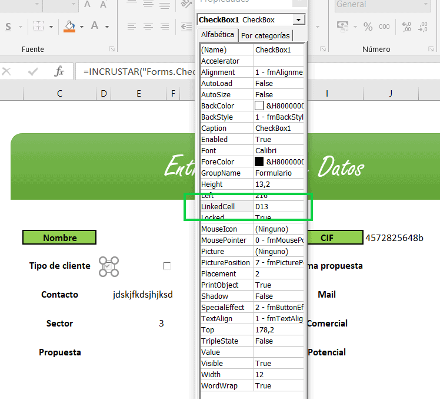This screenshot has height=399, width=440.
Task: Click the underline S button
Action: 8,27
